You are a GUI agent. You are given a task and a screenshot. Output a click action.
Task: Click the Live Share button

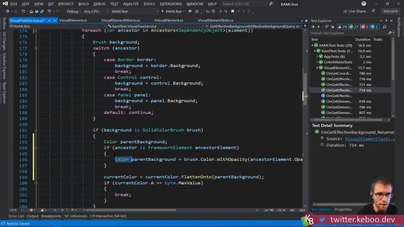[x=355, y=11]
